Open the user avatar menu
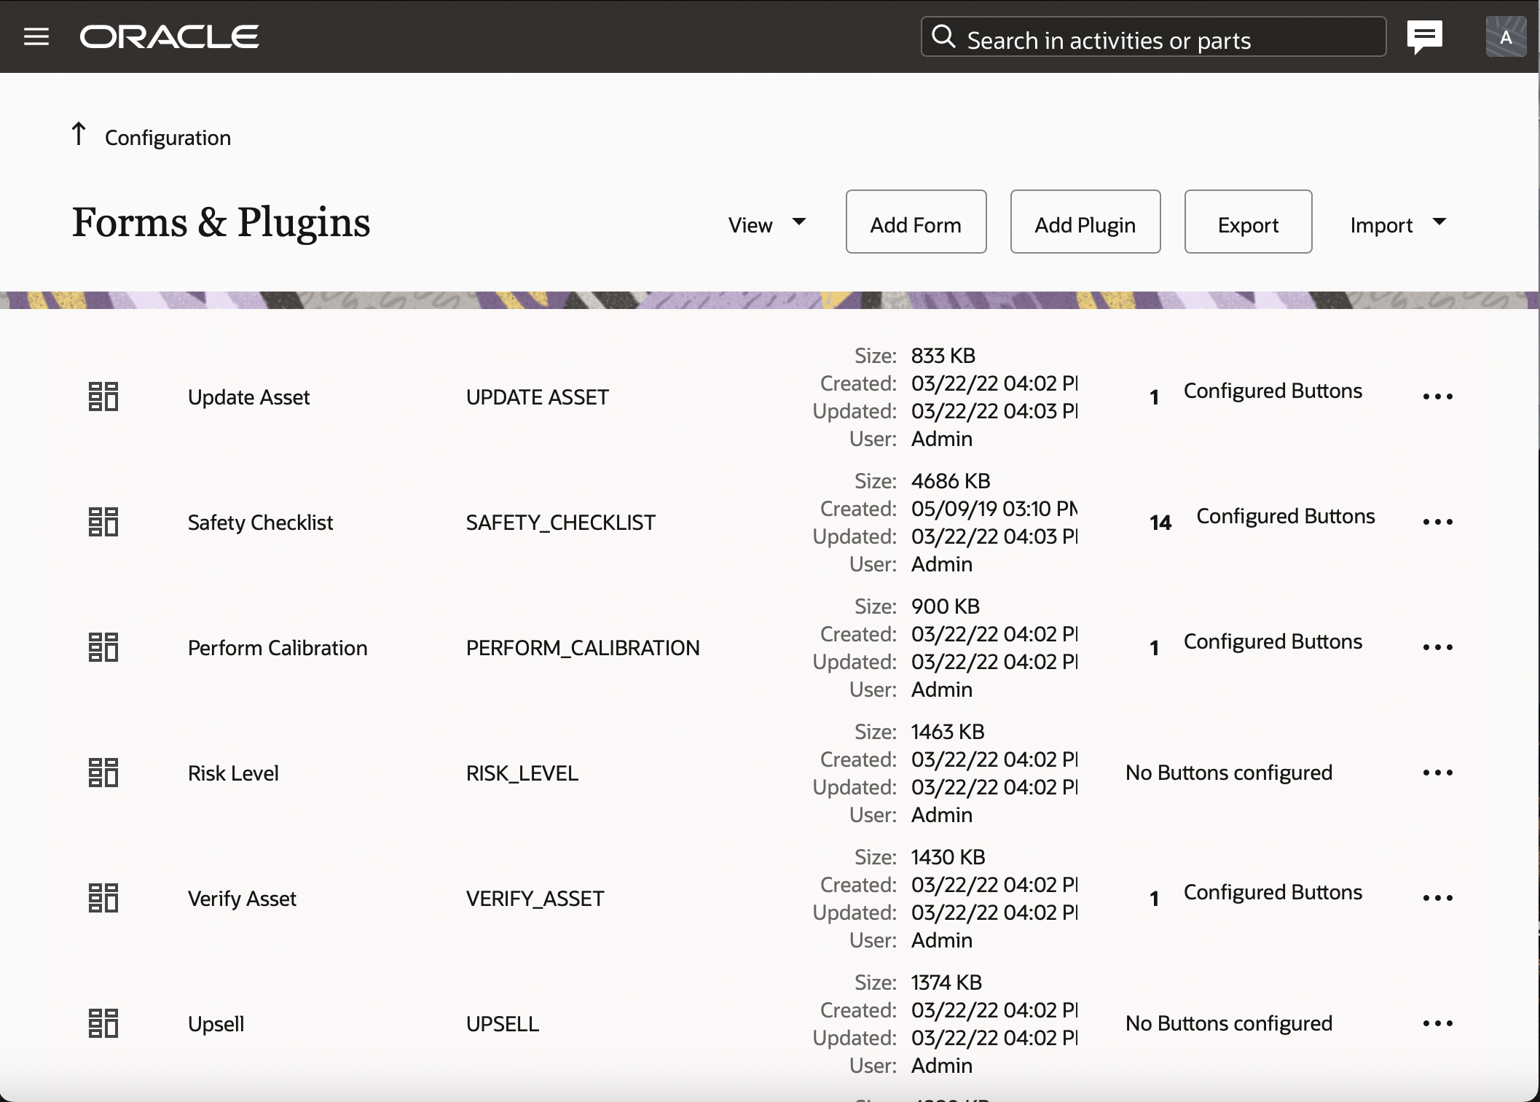1540x1102 pixels. (1505, 36)
